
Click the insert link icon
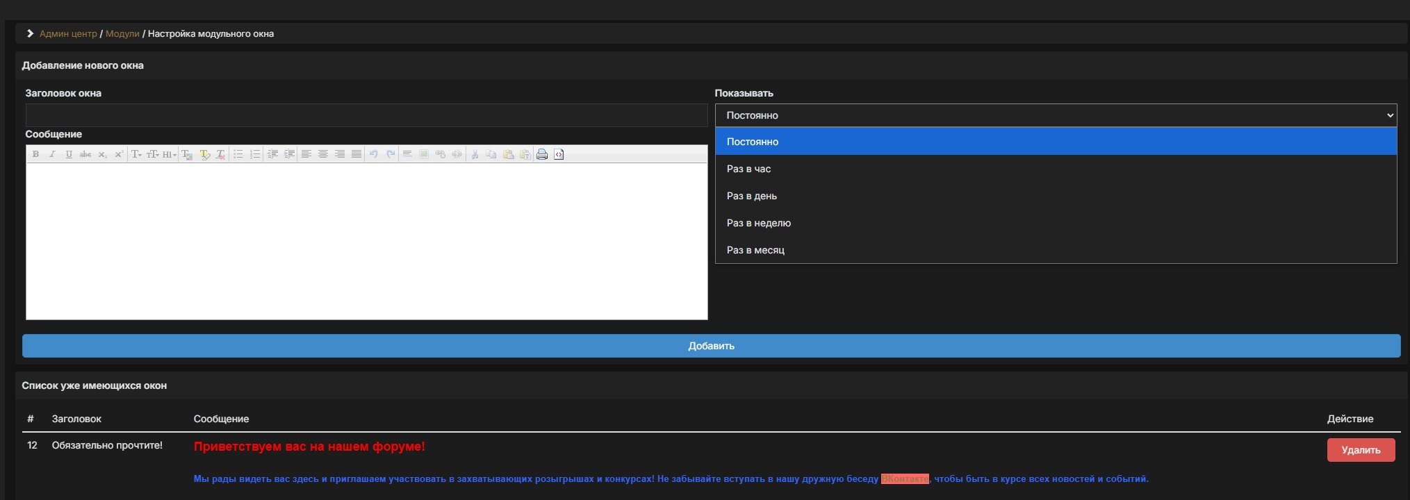[x=441, y=154]
